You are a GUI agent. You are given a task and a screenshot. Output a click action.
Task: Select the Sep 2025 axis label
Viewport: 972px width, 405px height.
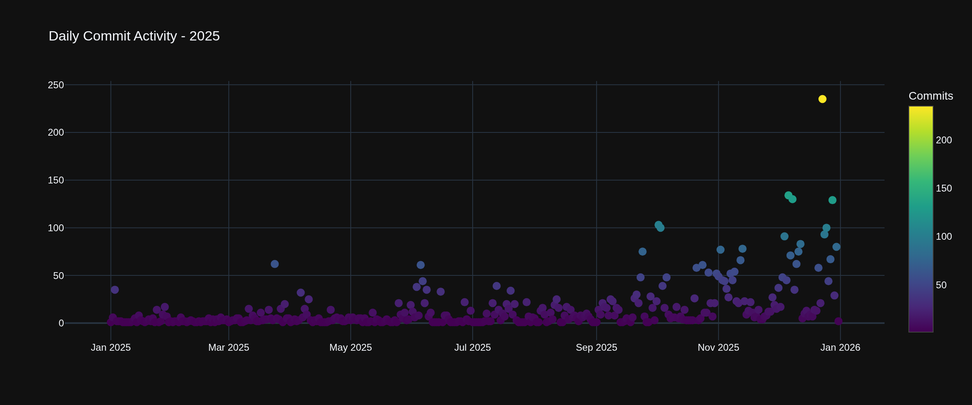597,347
